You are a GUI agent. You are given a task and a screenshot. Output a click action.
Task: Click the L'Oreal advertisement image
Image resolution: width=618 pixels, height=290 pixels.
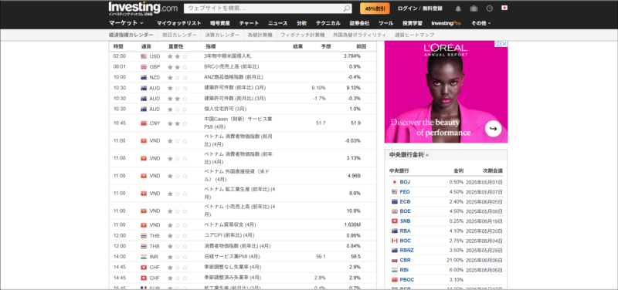tap(446, 92)
